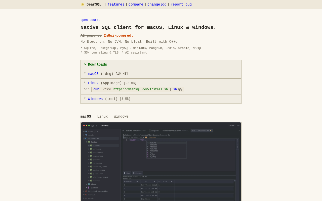322x201 pixels.
Task: Toggle the sidebar icon in app title bar
Action: 93,126
